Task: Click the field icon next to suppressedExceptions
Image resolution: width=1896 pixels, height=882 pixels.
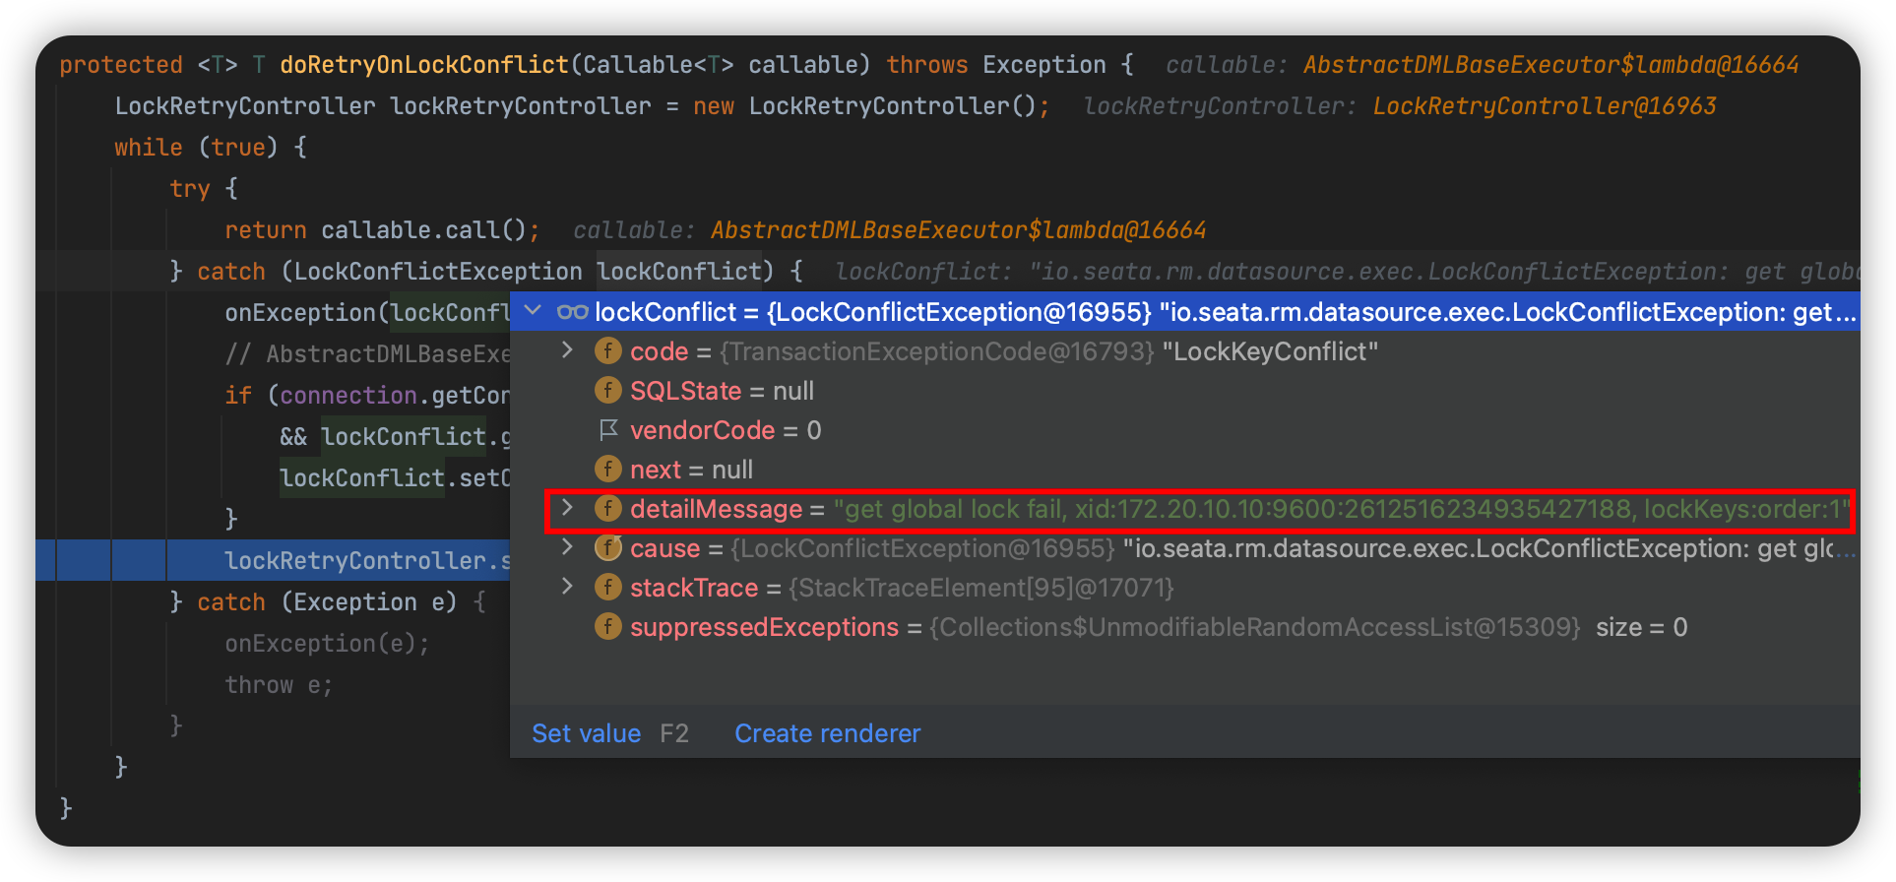Action: coord(608,626)
